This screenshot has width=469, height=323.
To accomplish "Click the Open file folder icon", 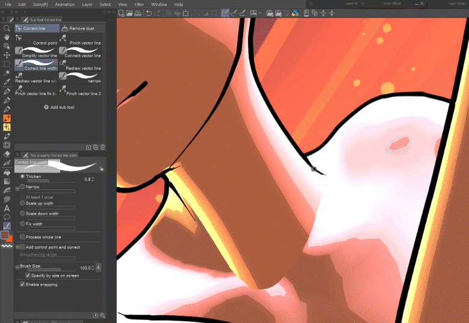I will [x=129, y=13].
